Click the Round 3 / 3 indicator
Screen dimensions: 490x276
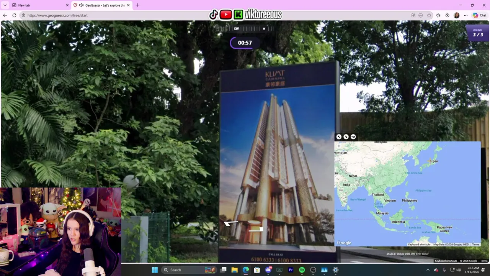[478, 33]
